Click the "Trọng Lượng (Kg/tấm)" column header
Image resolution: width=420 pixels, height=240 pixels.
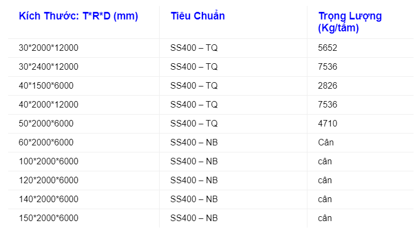[x=350, y=22]
